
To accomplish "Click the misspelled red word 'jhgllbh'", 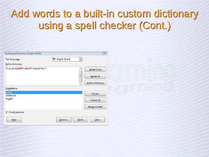I will [x=20, y=68].
